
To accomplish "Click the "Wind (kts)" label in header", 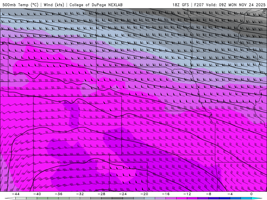I will click(x=54, y=5).
